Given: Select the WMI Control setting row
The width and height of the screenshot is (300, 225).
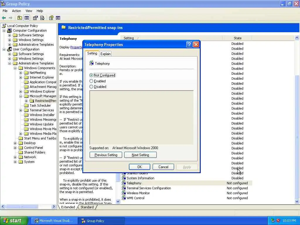Looking at the screenshot, I should (187, 198).
